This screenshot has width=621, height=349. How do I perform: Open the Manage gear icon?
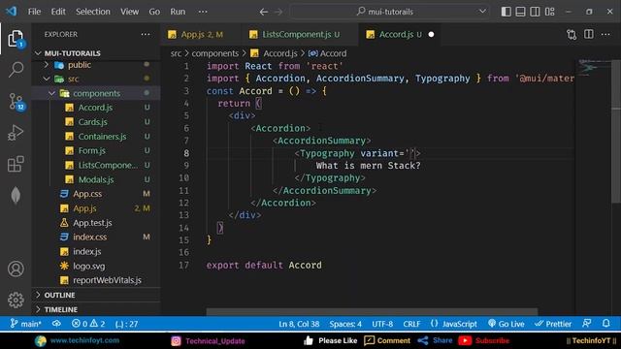tap(16, 300)
